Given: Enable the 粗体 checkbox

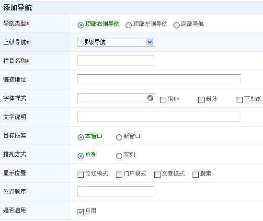Looking at the screenshot, I should pos(163,100).
